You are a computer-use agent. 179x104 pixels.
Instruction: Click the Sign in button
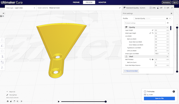pyautogui.click(x=175, y=2)
